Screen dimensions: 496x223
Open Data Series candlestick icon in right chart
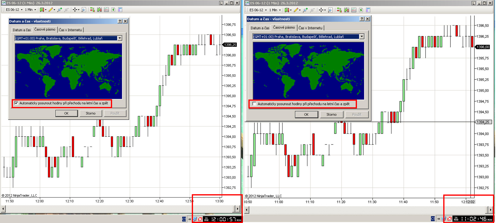coord(347,10)
